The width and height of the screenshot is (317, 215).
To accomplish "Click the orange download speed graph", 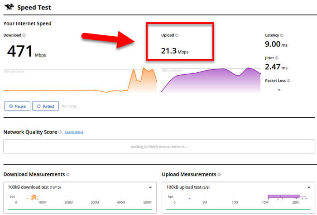I will coord(80,81).
